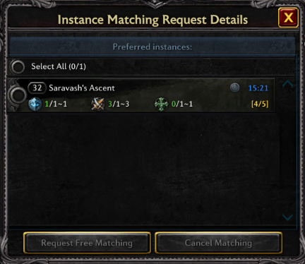The image size is (305, 264).
Task: Toggle the Select All checkbox
Action: (x=18, y=66)
